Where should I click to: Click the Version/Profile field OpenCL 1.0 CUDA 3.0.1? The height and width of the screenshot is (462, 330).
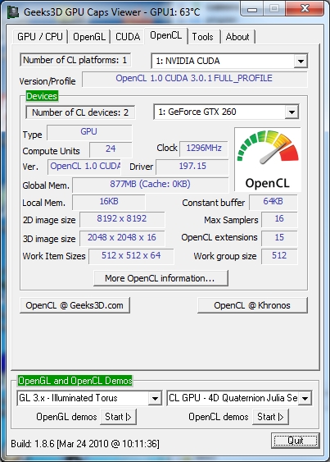tap(194, 79)
